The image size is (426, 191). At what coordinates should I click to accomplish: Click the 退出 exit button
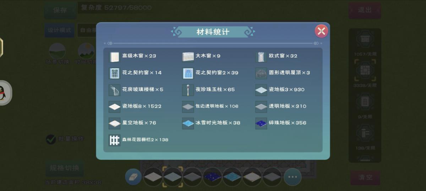coord(365,10)
